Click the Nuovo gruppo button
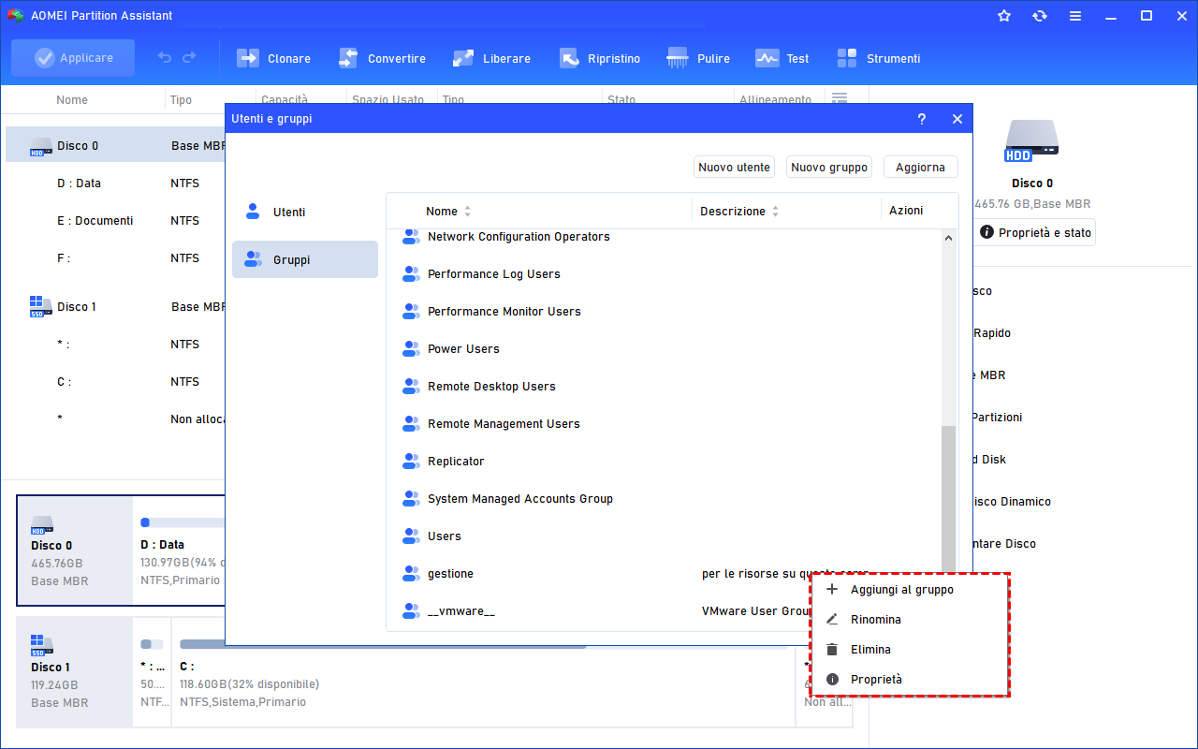 (829, 168)
